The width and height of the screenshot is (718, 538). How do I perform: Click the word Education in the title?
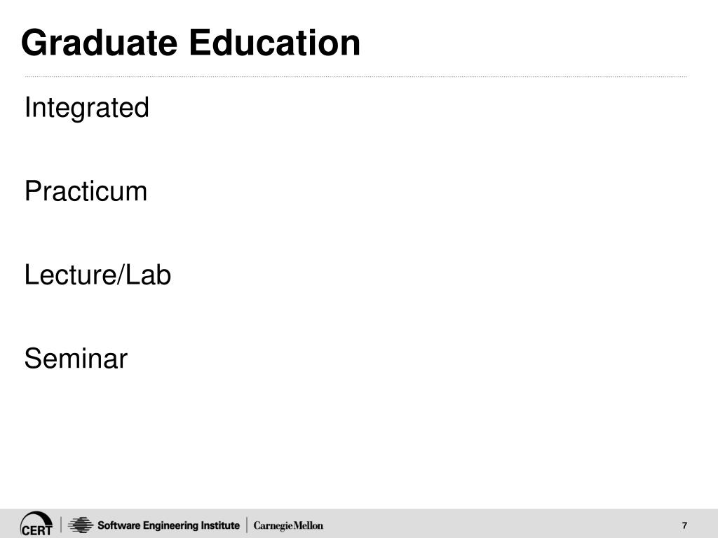pos(275,43)
